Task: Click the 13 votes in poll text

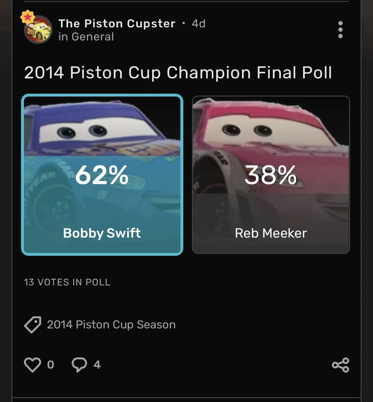Action: pyautogui.click(x=67, y=282)
